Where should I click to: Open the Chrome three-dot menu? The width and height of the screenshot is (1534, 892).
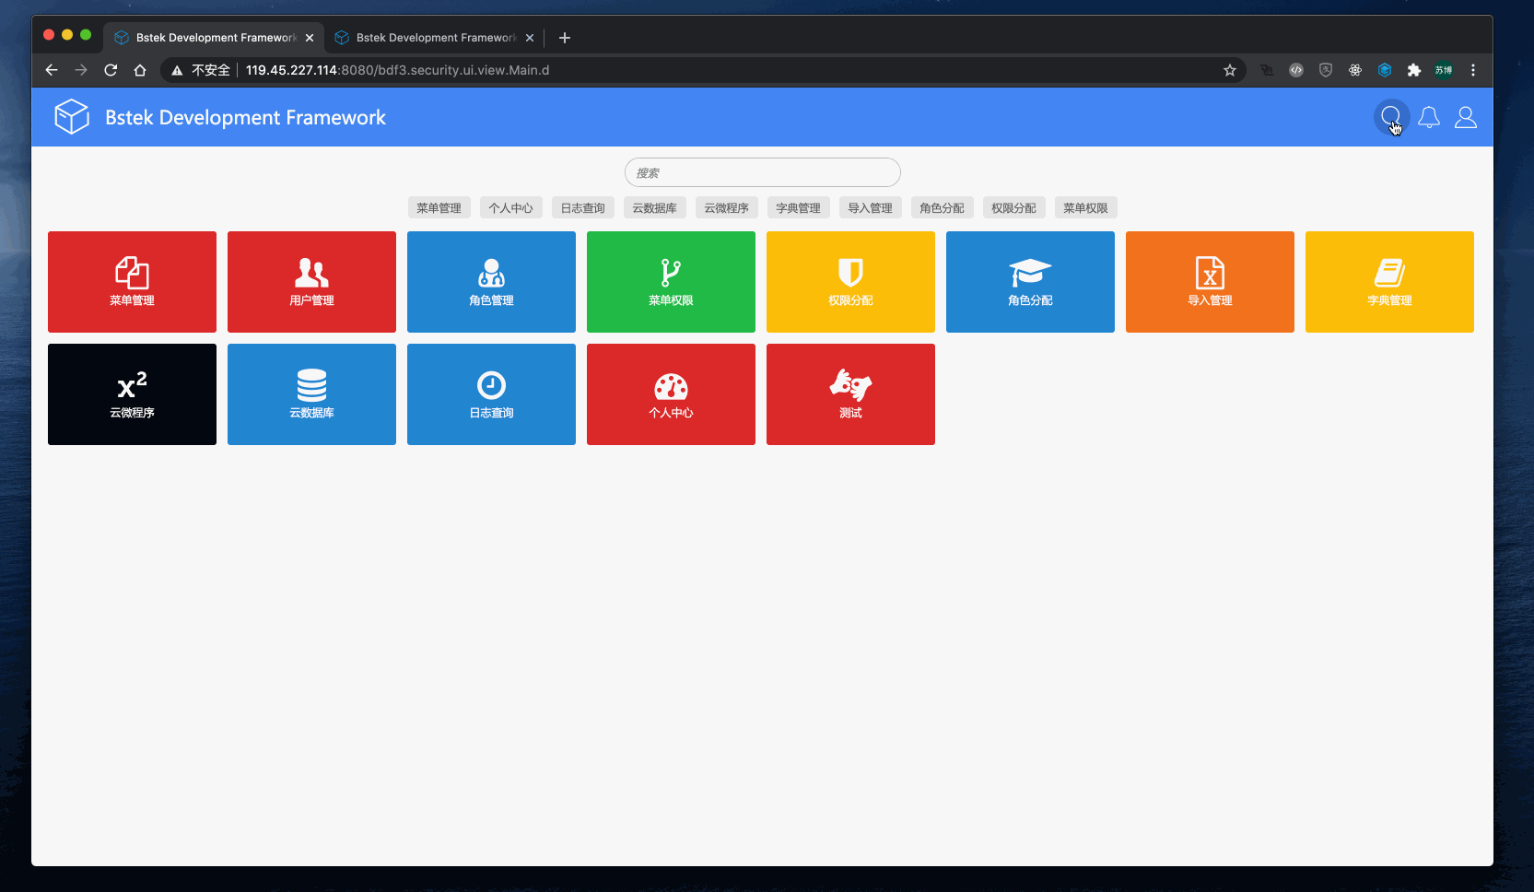coord(1473,70)
